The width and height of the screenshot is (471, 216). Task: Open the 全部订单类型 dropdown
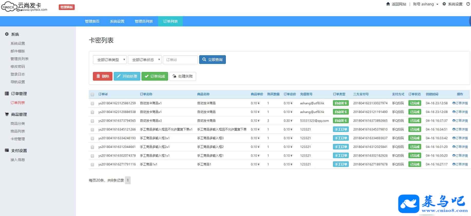tap(110, 60)
